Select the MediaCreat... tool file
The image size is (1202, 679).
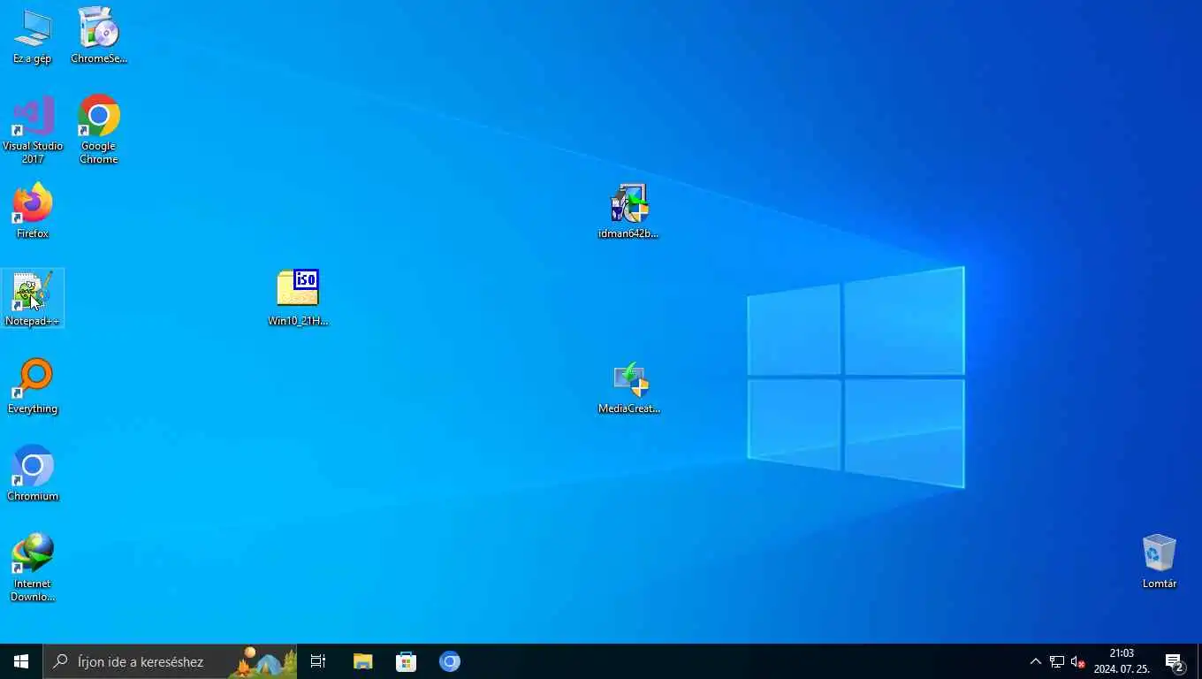(629, 386)
